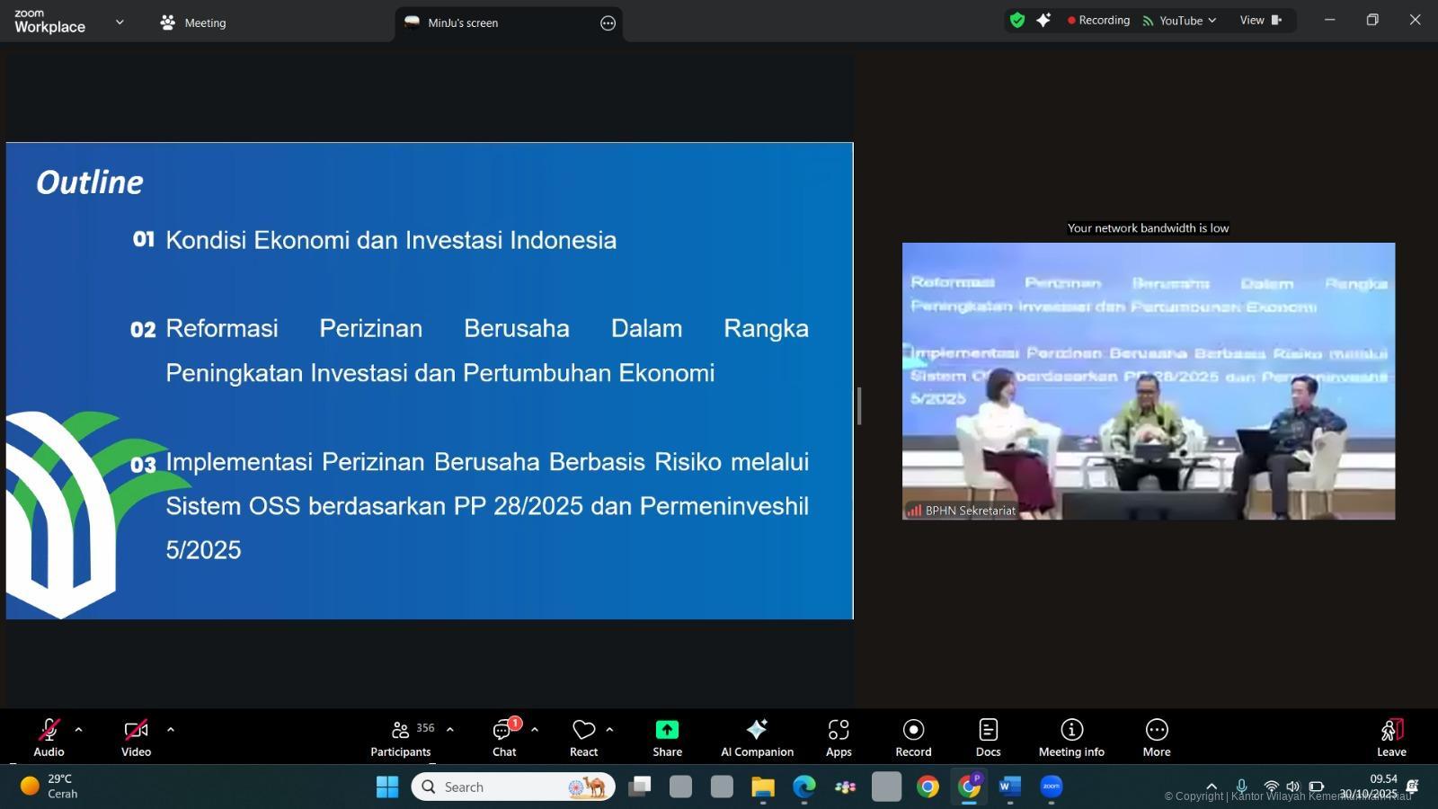
Task: Toggle the Record button
Action: [x=913, y=738]
